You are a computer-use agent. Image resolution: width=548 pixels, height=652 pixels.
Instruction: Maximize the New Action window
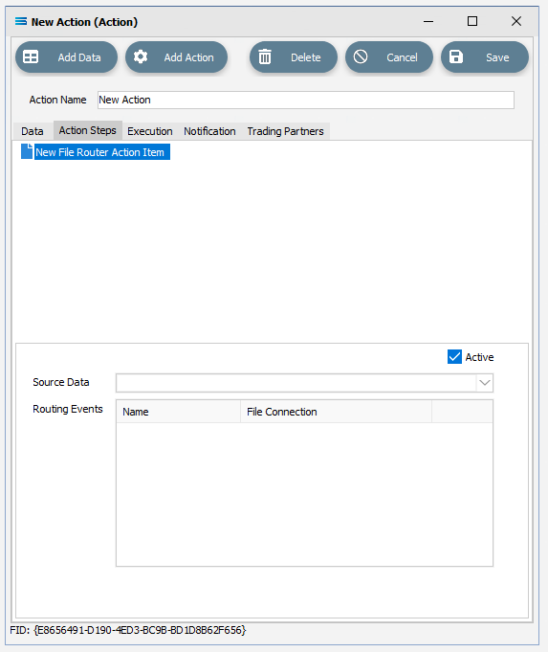(472, 21)
